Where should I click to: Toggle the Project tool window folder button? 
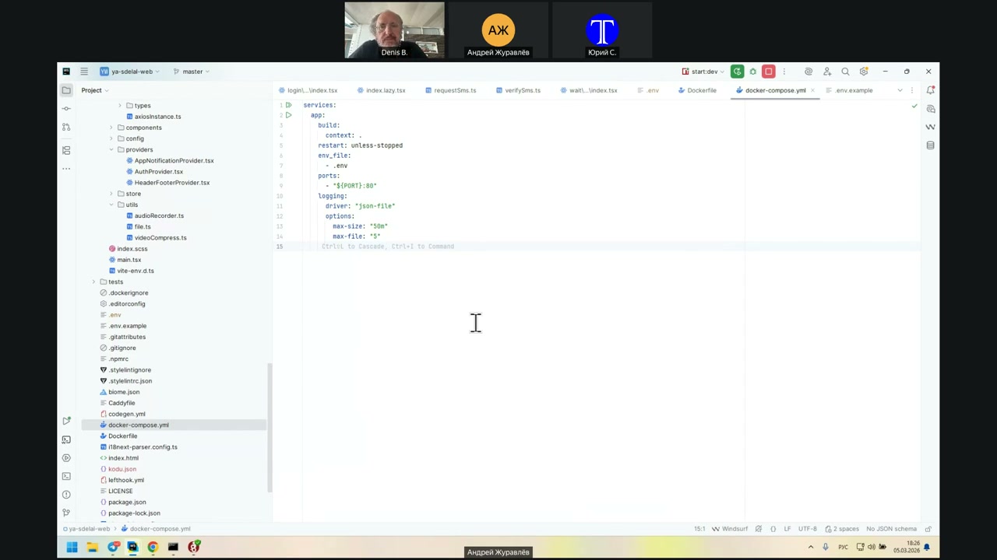[66, 90]
